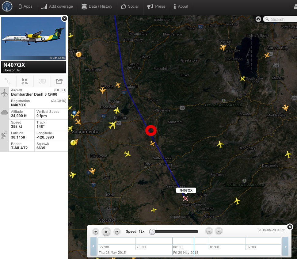Toggle the flight route path icon
Viewport: 297px width, 259px height.
tap(8, 81)
